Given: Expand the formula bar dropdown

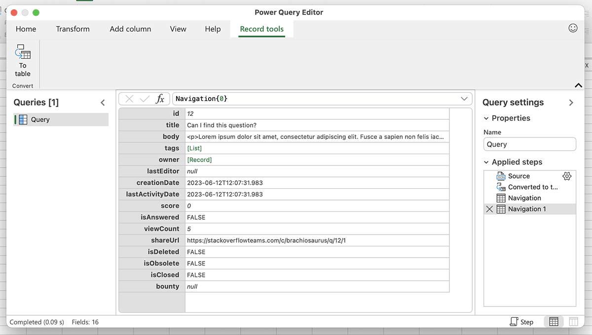Looking at the screenshot, I should (464, 99).
